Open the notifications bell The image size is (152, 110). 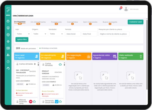tap(120, 9)
